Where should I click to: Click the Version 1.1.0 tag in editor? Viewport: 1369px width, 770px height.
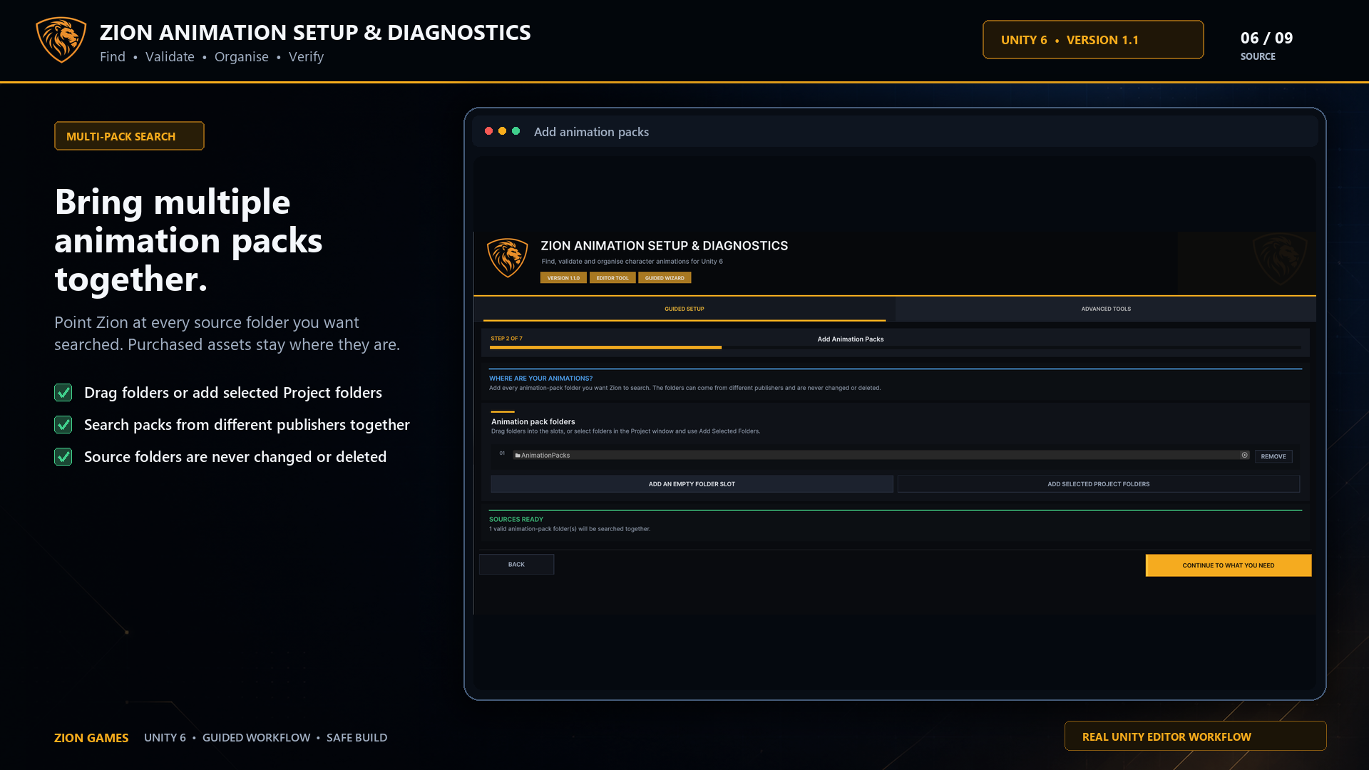coord(563,278)
